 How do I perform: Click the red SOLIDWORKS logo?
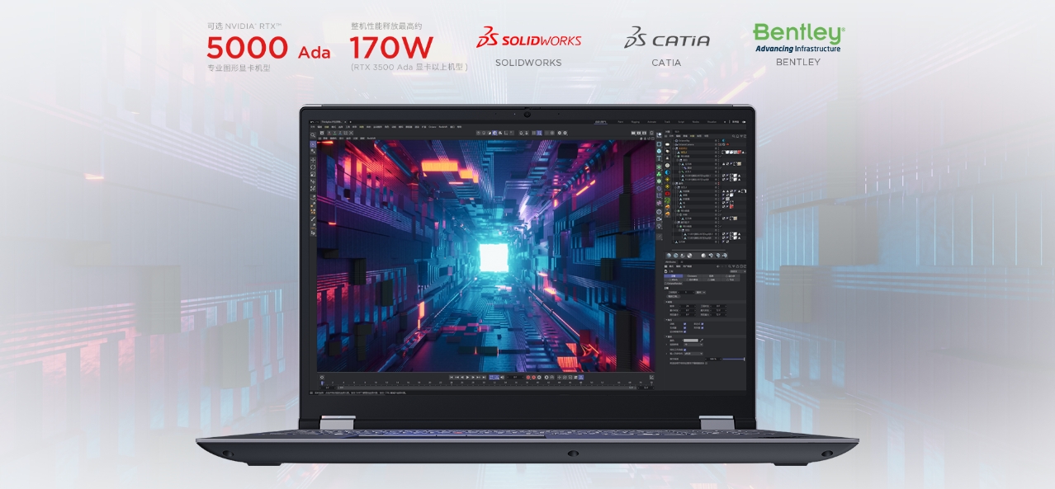(528, 38)
